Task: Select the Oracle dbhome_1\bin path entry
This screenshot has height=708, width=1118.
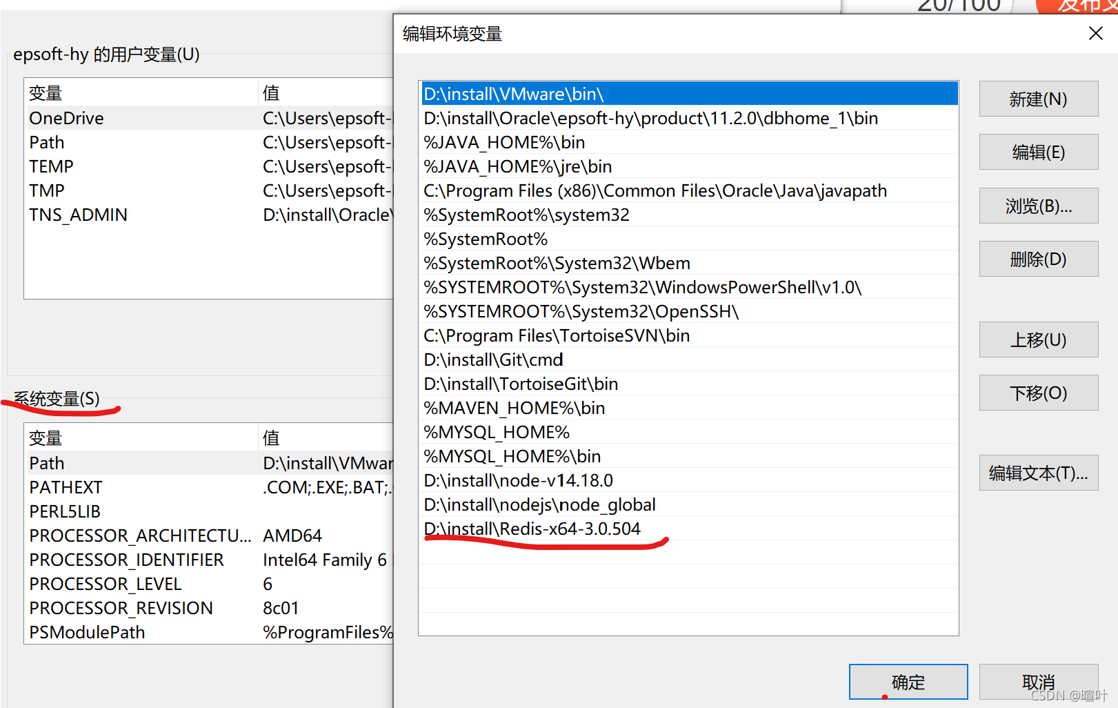Action: tap(689, 118)
